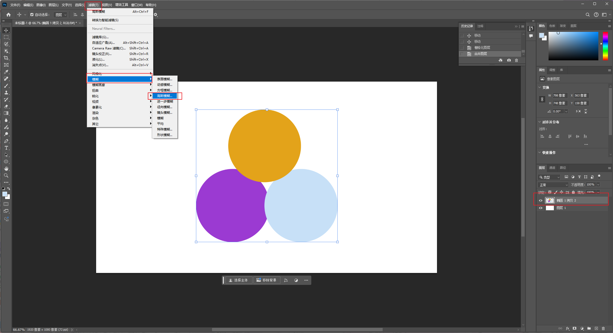Viewport: 613px width, 333px height.
Task: Select the Rectangular Marquee tool
Action: [6, 37]
